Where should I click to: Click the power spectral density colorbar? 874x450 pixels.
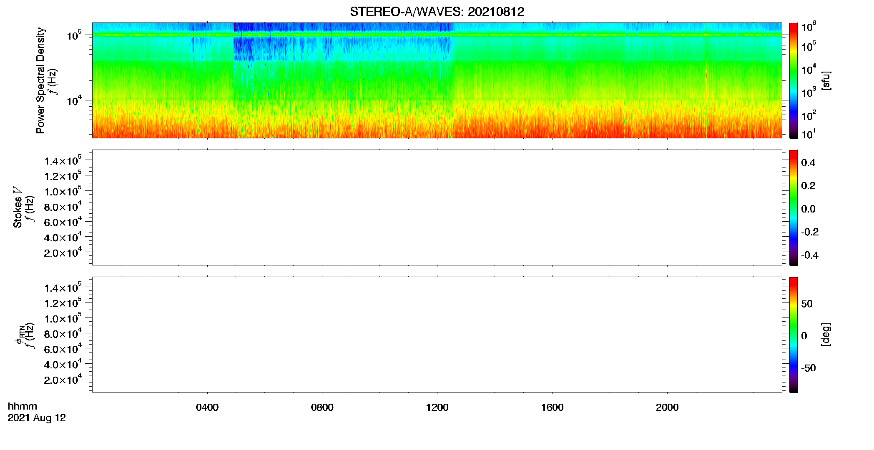click(793, 80)
